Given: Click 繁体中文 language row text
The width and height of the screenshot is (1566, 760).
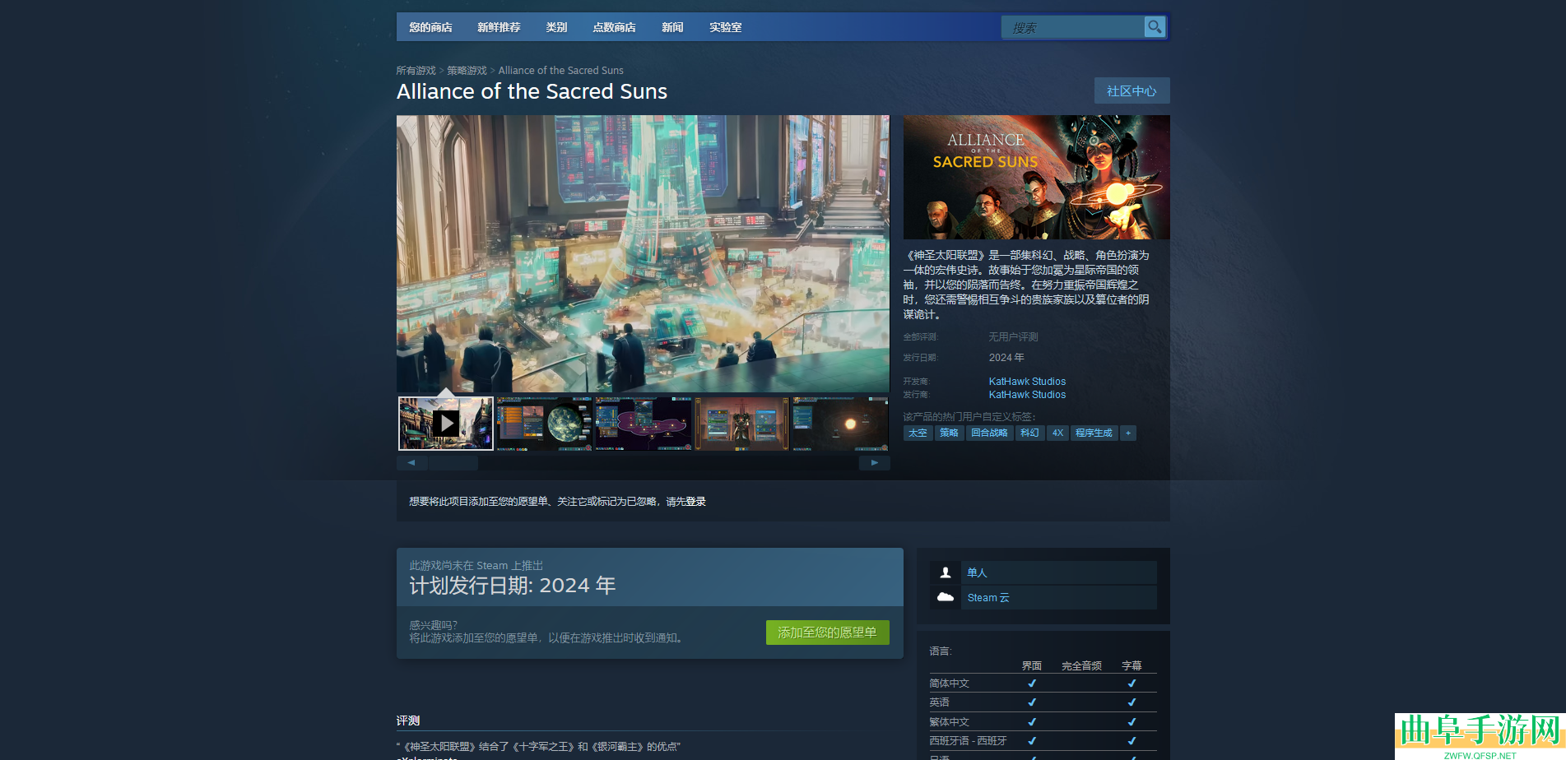Looking at the screenshot, I should (949, 722).
